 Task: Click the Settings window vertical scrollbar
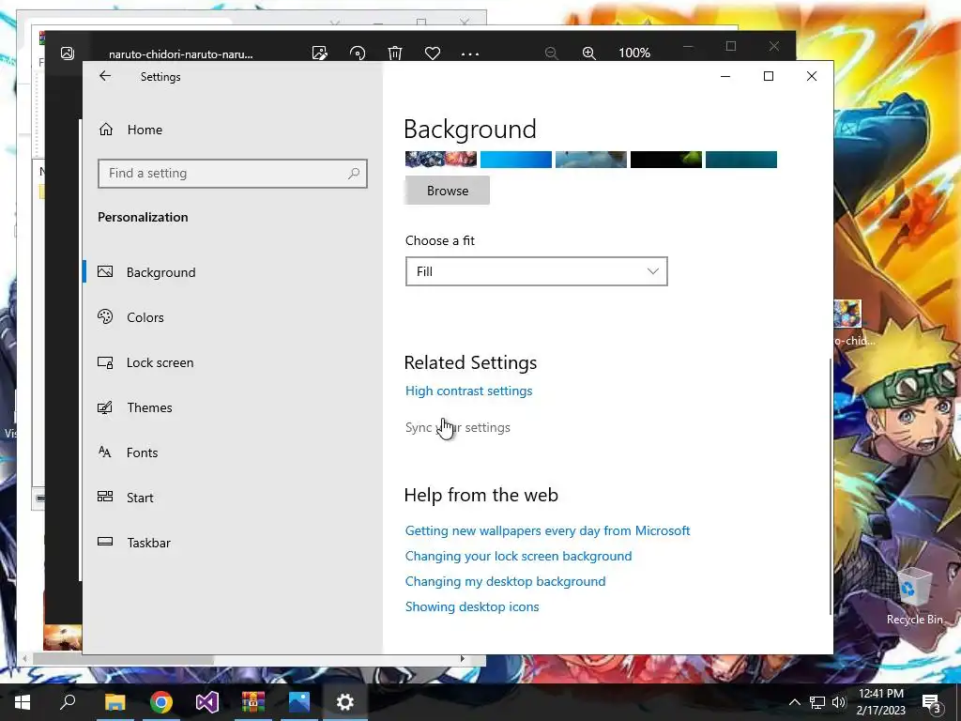point(831,486)
